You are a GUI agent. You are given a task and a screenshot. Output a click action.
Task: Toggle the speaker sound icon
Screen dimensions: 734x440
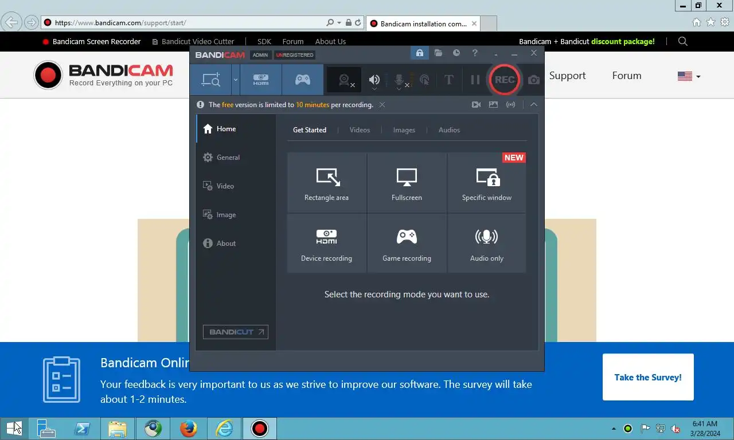tap(374, 80)
